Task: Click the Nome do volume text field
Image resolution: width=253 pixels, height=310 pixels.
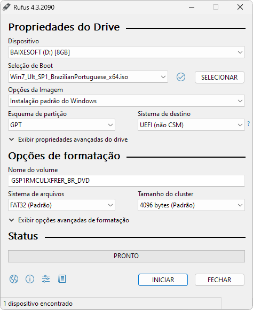Action: click(127, 181)
